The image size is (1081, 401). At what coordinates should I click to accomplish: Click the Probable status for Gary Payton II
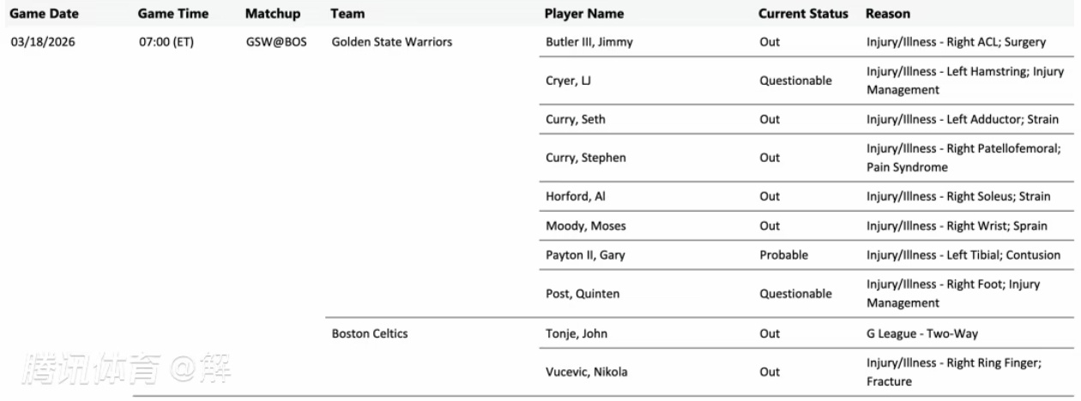(x=782, y=255)
